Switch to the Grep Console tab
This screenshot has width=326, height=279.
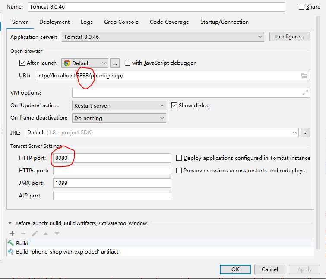(x=121, y=22)
